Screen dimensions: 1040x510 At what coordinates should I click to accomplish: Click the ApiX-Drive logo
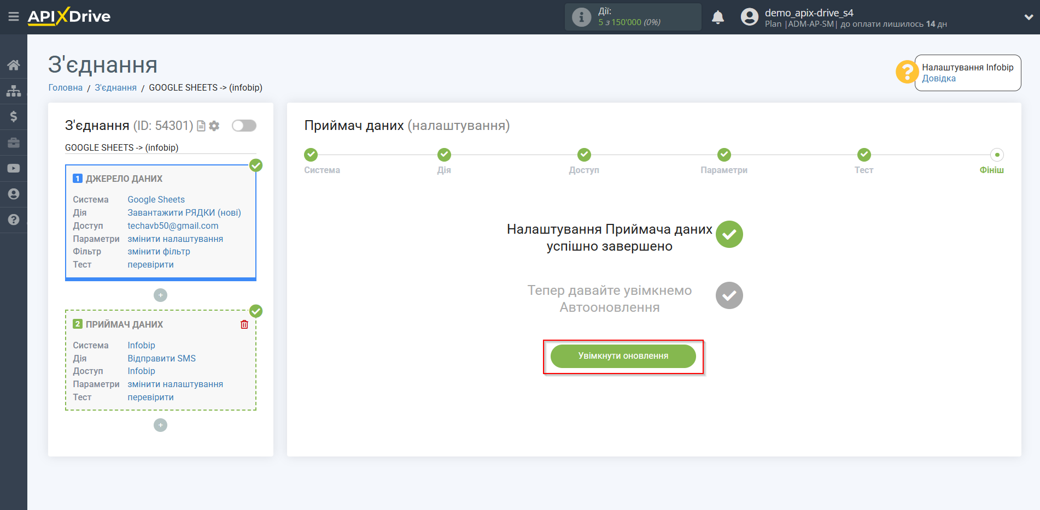coord(69,16)
